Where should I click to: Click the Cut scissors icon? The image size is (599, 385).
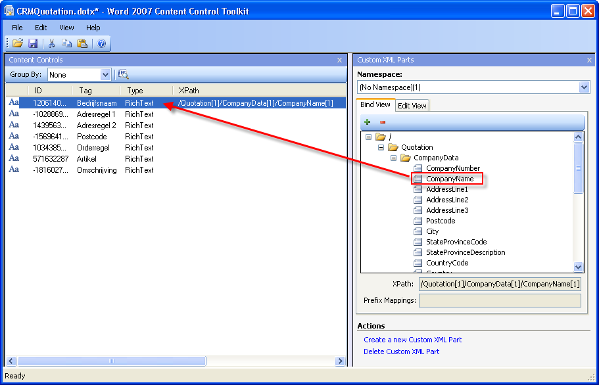(x=51, y=43)
